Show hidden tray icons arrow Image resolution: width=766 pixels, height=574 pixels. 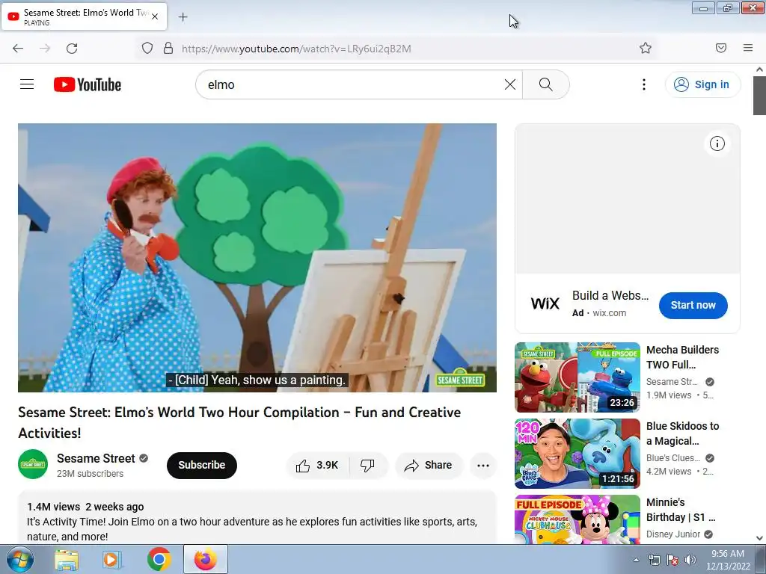point(636,561)
